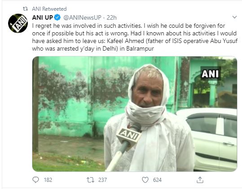This screenshot has width=242, height=189.
Task: Like the tweet with the heart icon
Action: (145, 180)
